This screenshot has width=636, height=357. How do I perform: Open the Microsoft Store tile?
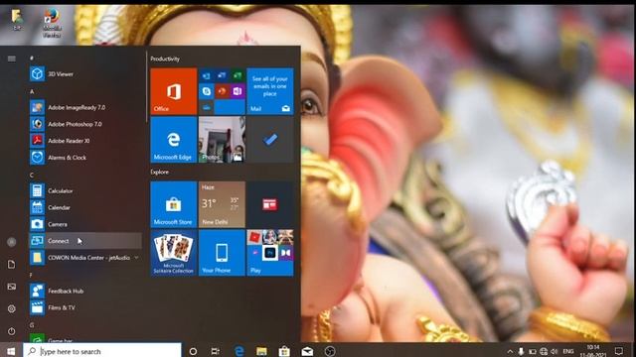click(x=174, y=204)
